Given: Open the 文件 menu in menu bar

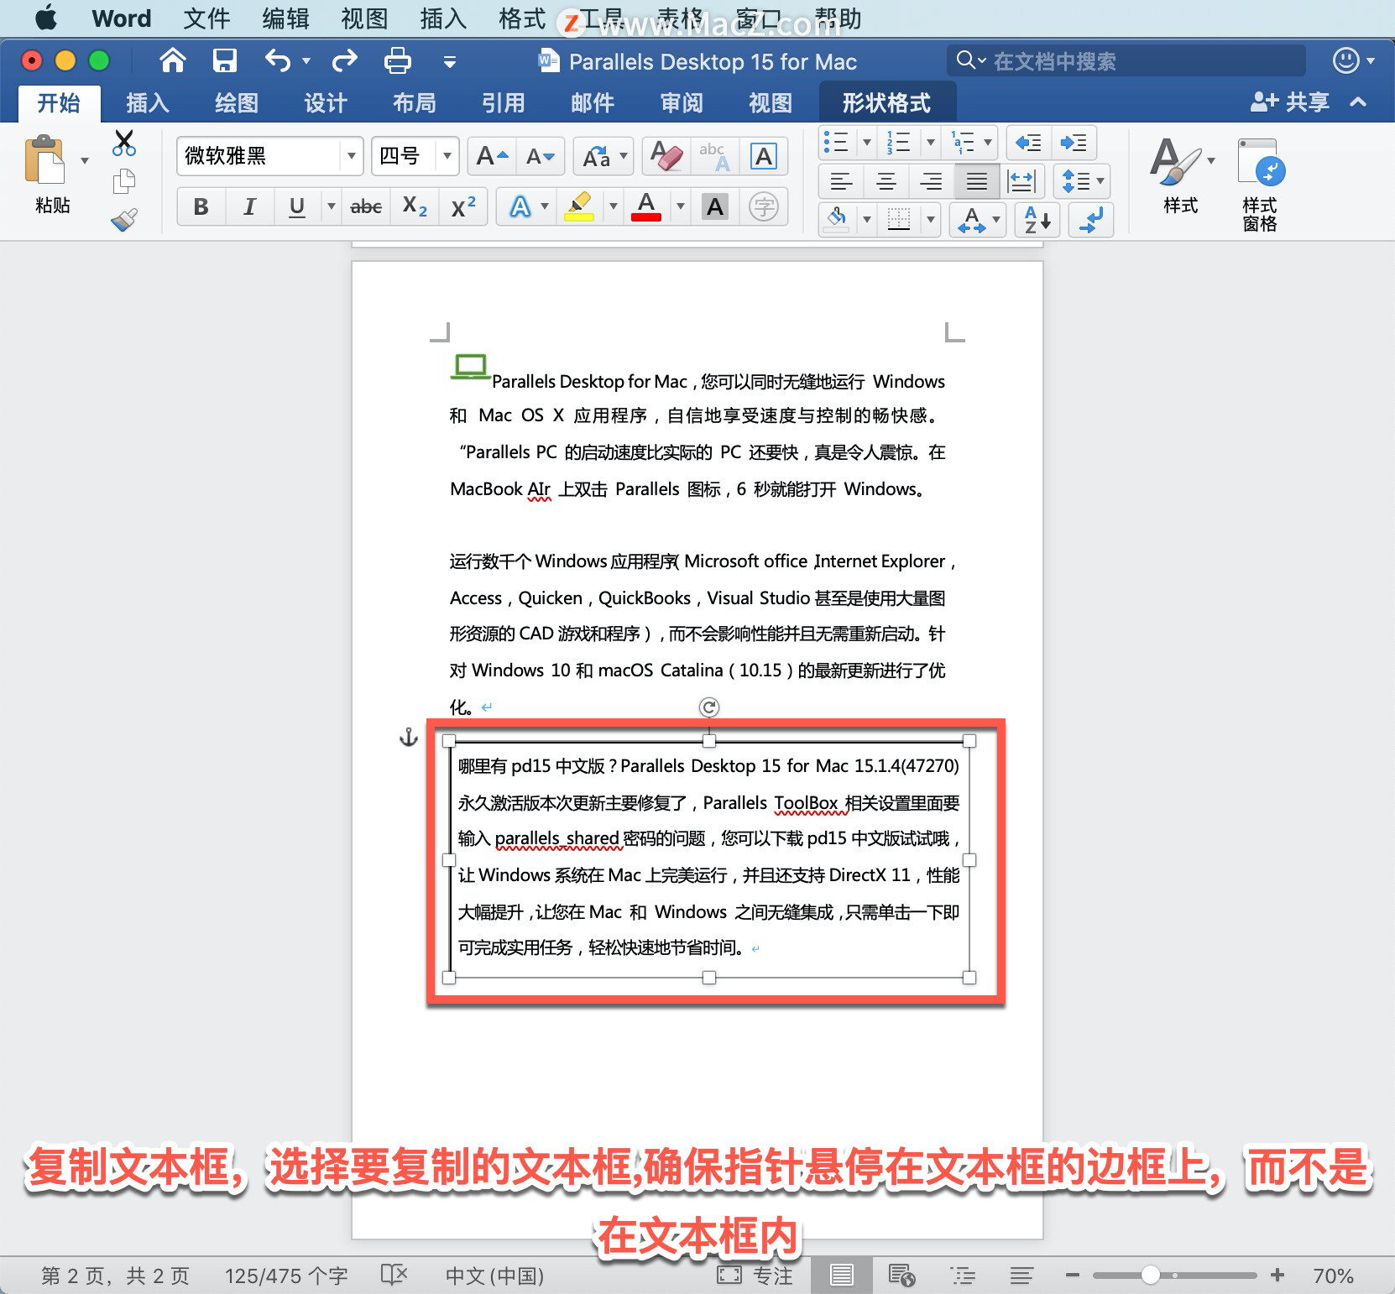Looking at the screenshot, I should [x=206, y=18].
